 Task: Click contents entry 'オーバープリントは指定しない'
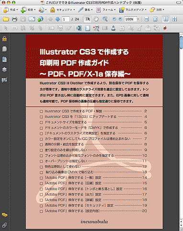click(66, 161)
